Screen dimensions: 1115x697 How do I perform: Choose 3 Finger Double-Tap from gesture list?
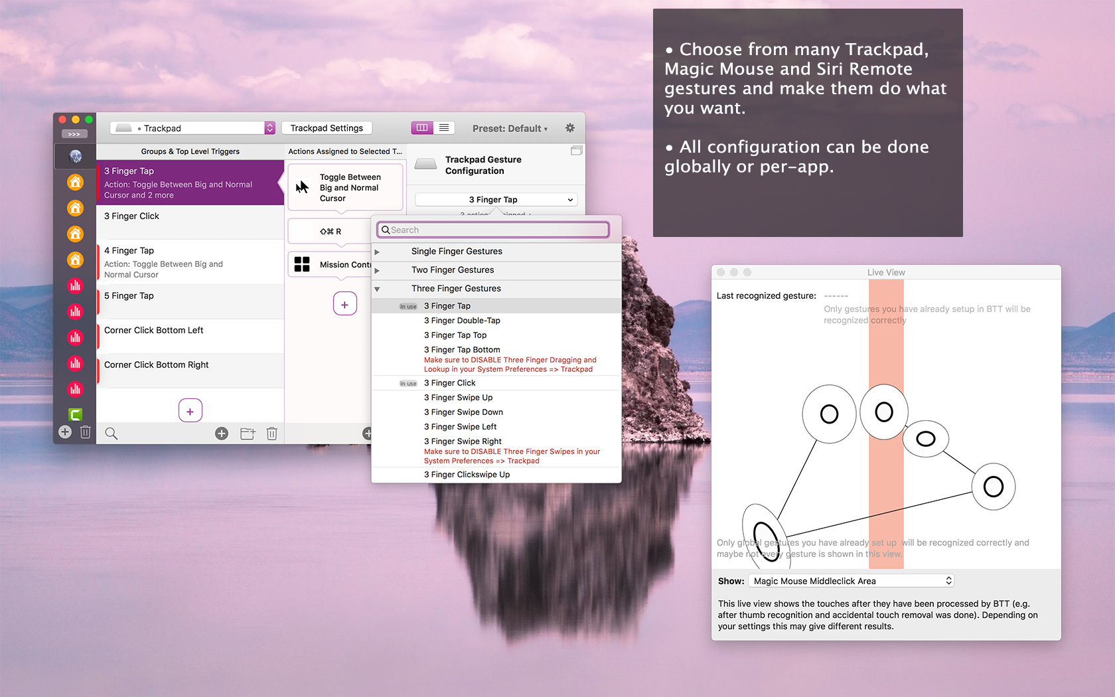pos(462,321)
